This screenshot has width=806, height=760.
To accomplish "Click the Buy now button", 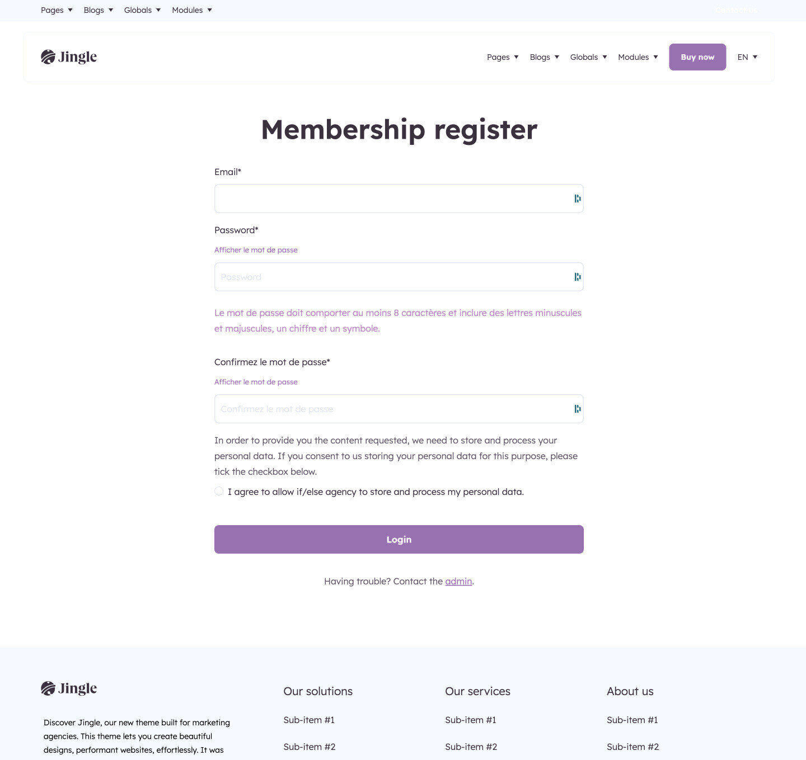I will coord(697,57).
